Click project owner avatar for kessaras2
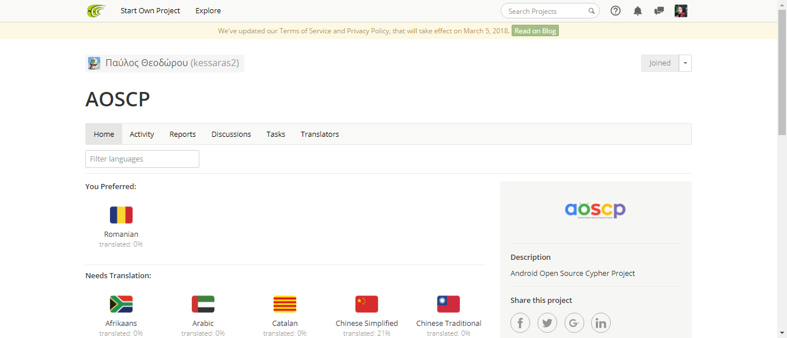787x338 pixels. 94,63
